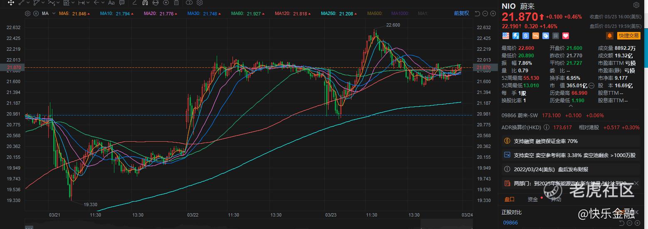648x229 pixels.
Task: Select the crosshair move cursor tool
Action: coord(11,2)
